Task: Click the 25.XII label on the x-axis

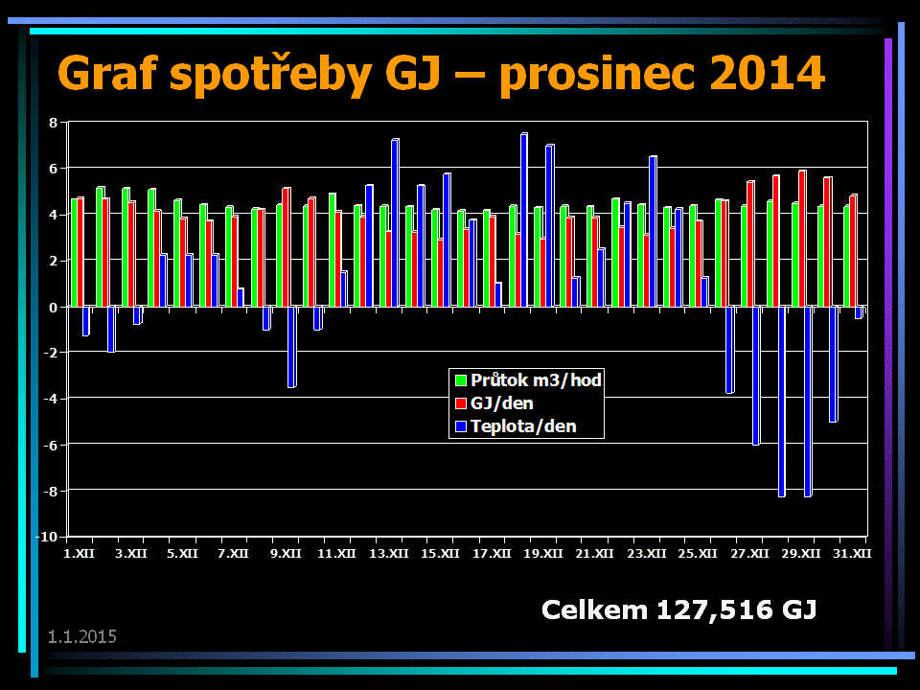Action: [699, 554]
